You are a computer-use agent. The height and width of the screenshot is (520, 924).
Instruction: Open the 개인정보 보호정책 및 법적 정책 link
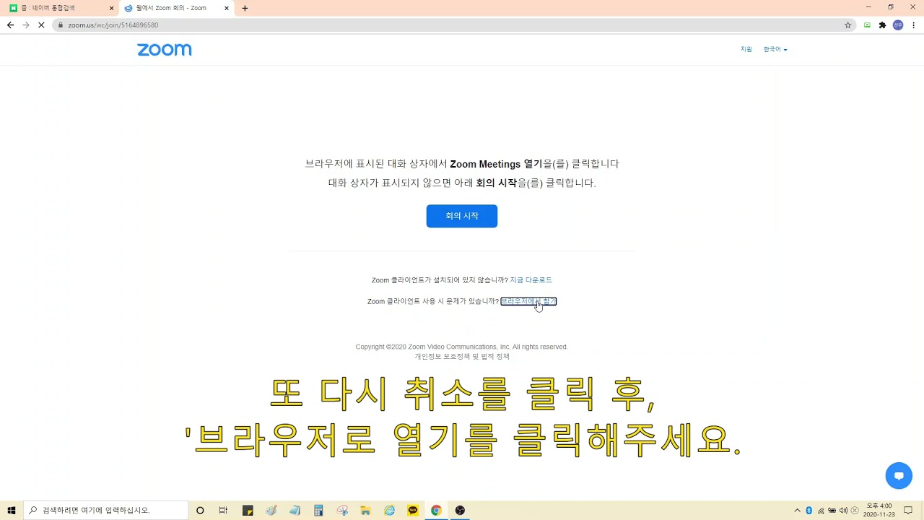[462, 357]
